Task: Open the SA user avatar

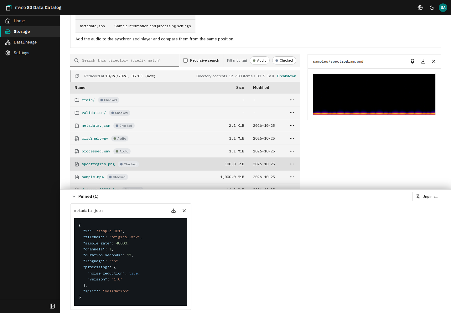Action: [x=443, y=8]
